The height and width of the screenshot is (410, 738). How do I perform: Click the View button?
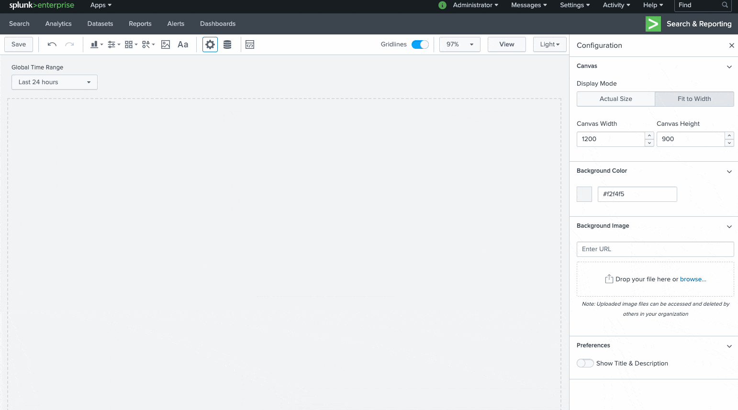507,44
